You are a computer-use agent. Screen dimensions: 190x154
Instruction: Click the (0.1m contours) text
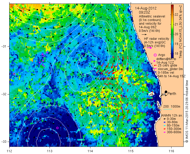coord(150,20)
